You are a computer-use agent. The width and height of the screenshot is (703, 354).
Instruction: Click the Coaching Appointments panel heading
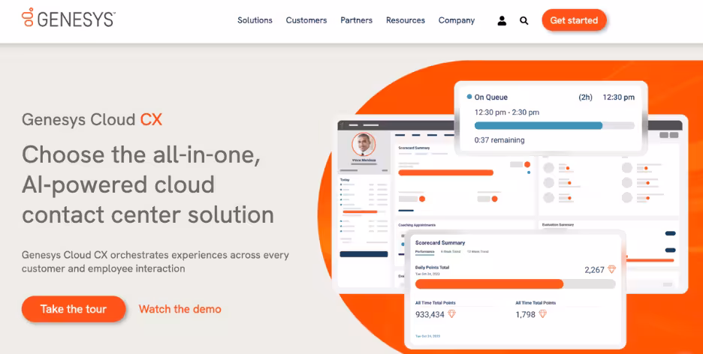point(417,225)
